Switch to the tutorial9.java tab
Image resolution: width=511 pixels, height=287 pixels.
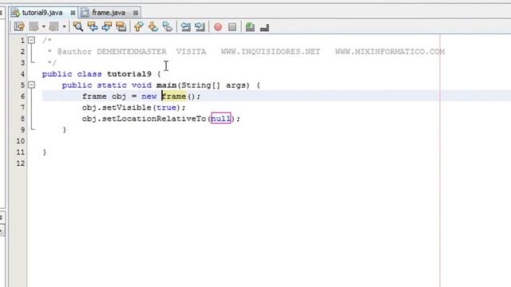[42, 13]
